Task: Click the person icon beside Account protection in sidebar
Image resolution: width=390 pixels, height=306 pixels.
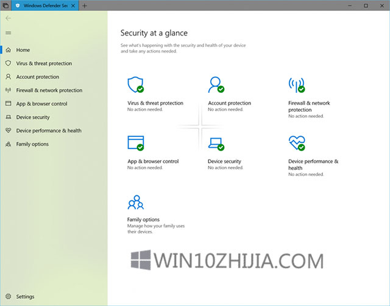Action: [x=8, y=76]
